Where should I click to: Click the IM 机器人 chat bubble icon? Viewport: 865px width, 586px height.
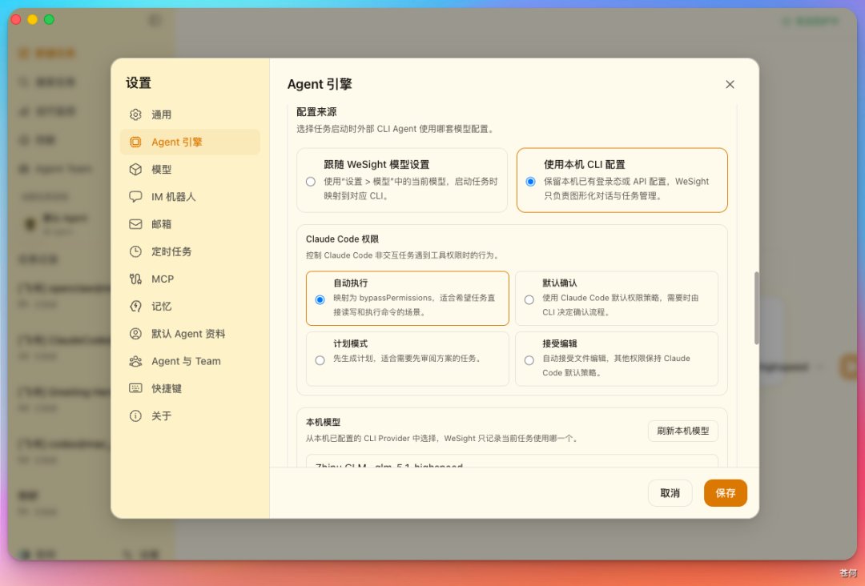coord(135,197)
